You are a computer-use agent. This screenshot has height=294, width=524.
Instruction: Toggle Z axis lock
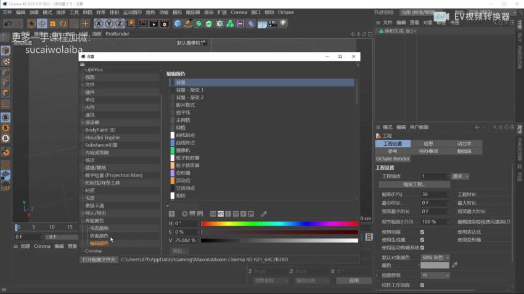click(x=120, y=23)
